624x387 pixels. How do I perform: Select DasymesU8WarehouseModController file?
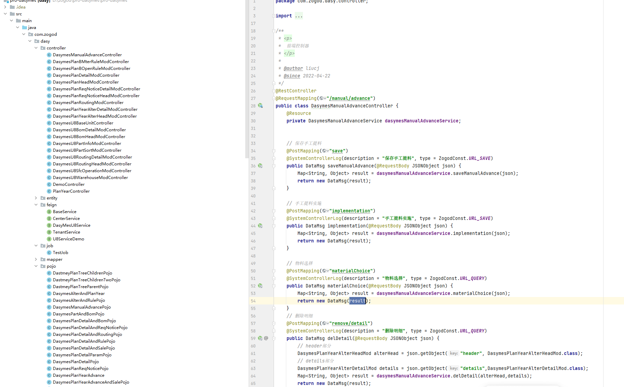(x=90, y=178)
